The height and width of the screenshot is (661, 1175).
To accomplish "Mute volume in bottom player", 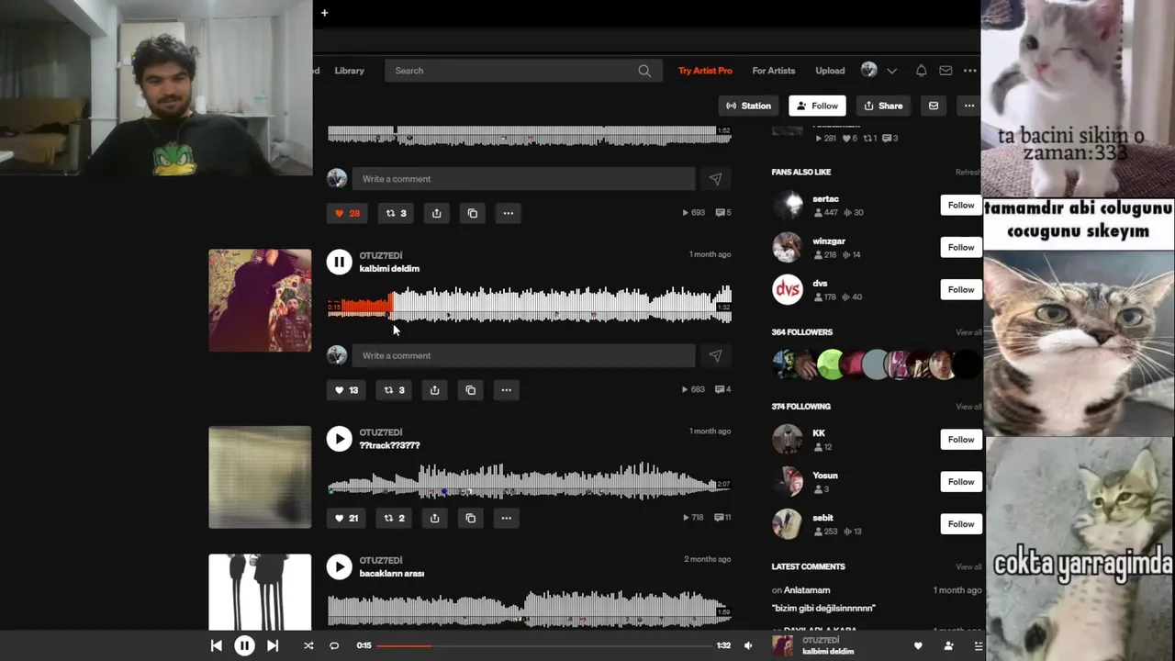I will [x=748, y=645].
